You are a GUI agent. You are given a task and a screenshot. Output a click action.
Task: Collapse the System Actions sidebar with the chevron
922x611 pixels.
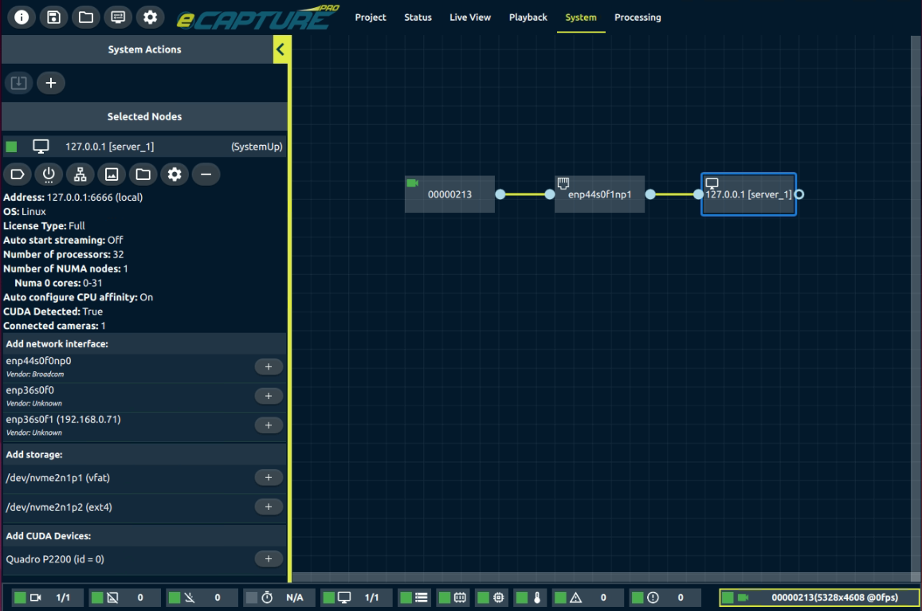pyautogui.click(x=281, y=49)
